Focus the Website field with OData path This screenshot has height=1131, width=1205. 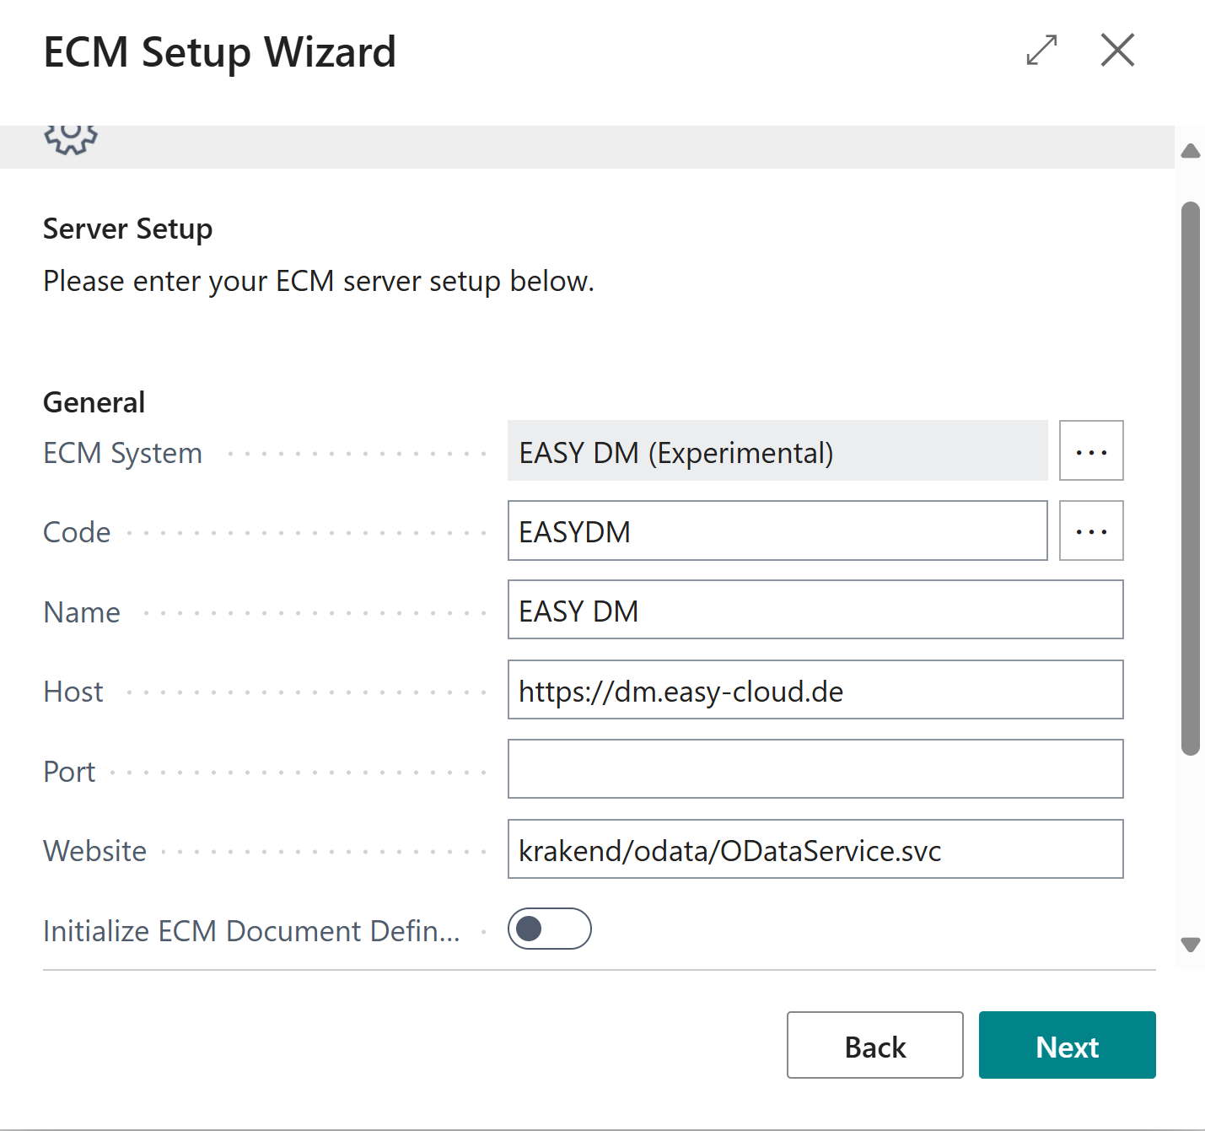(x=815, y=849)
